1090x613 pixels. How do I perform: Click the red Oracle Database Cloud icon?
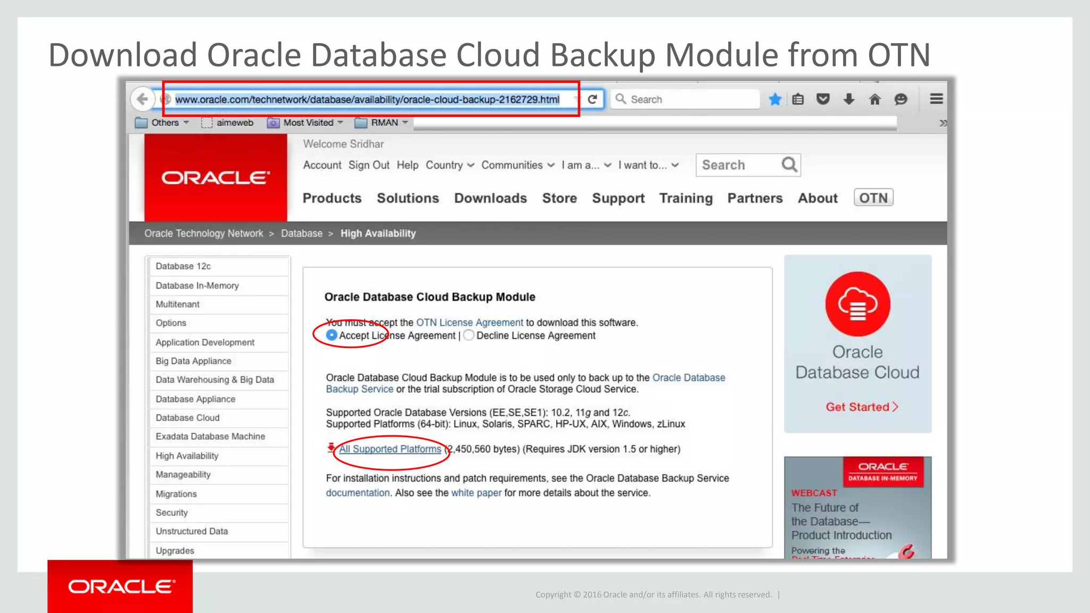[857, 304]
